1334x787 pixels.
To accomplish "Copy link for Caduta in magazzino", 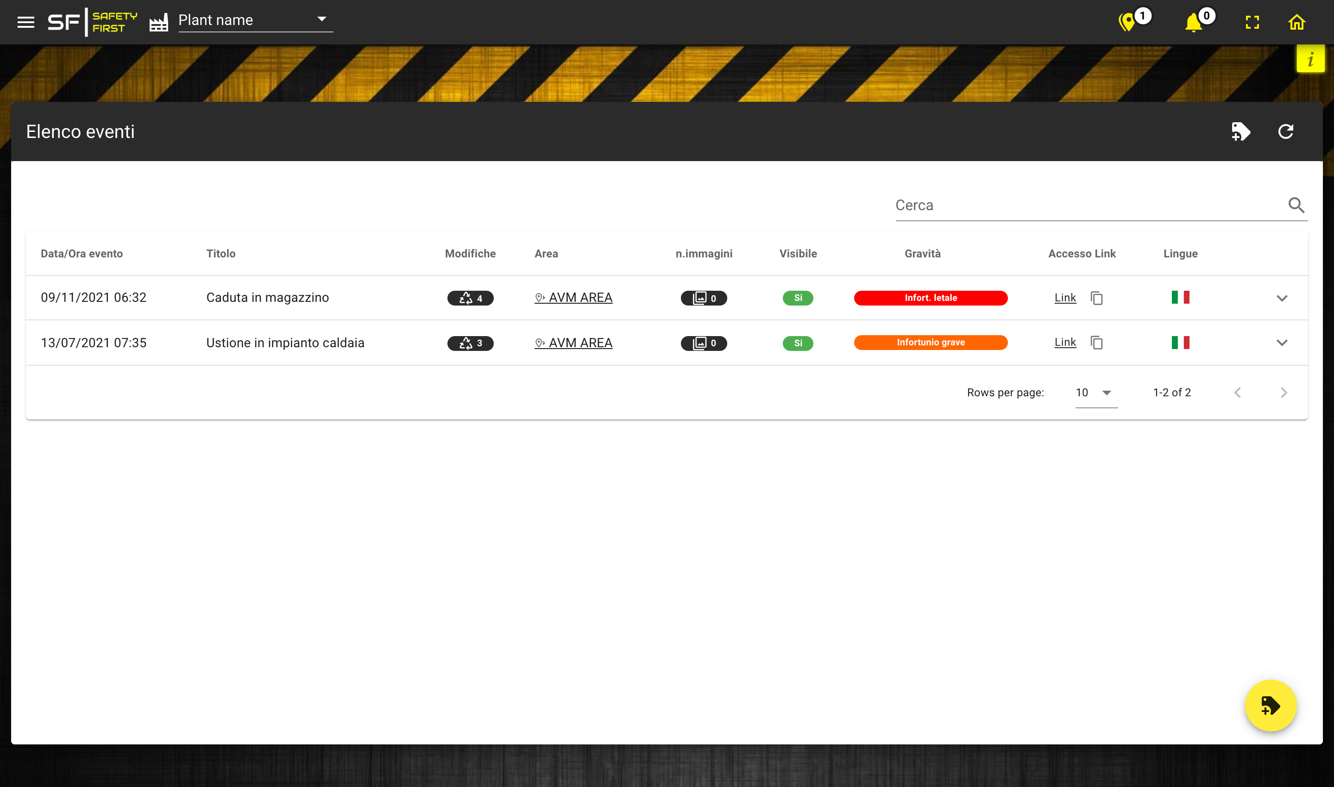I will 1096,298.
